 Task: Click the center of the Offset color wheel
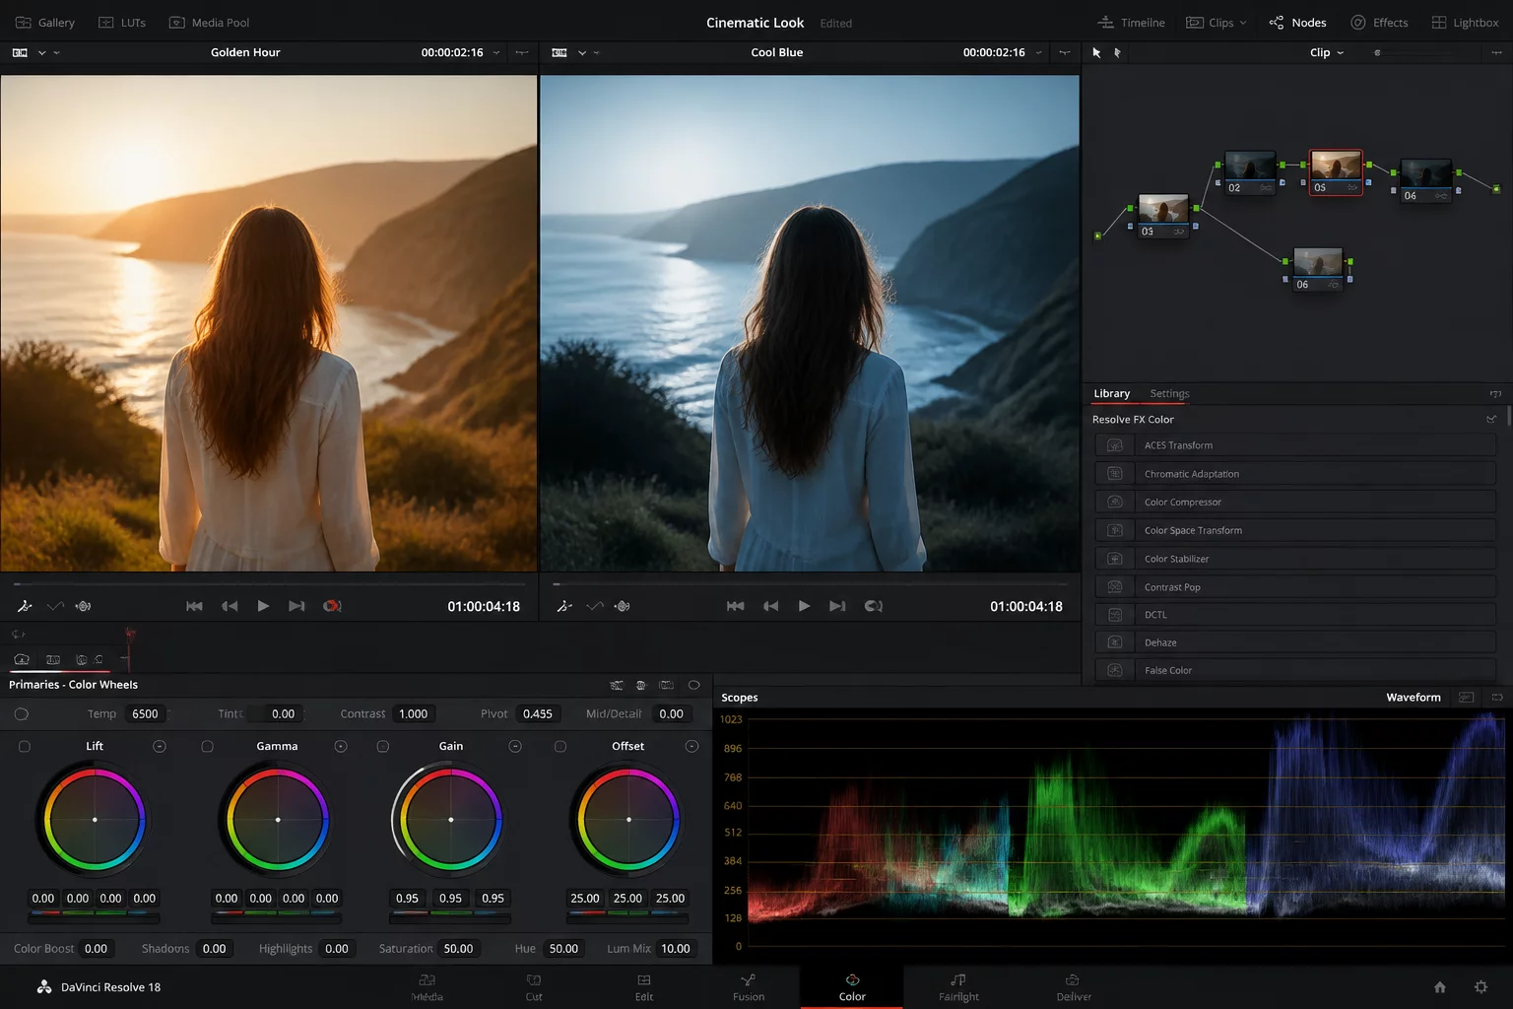[628, 820]
